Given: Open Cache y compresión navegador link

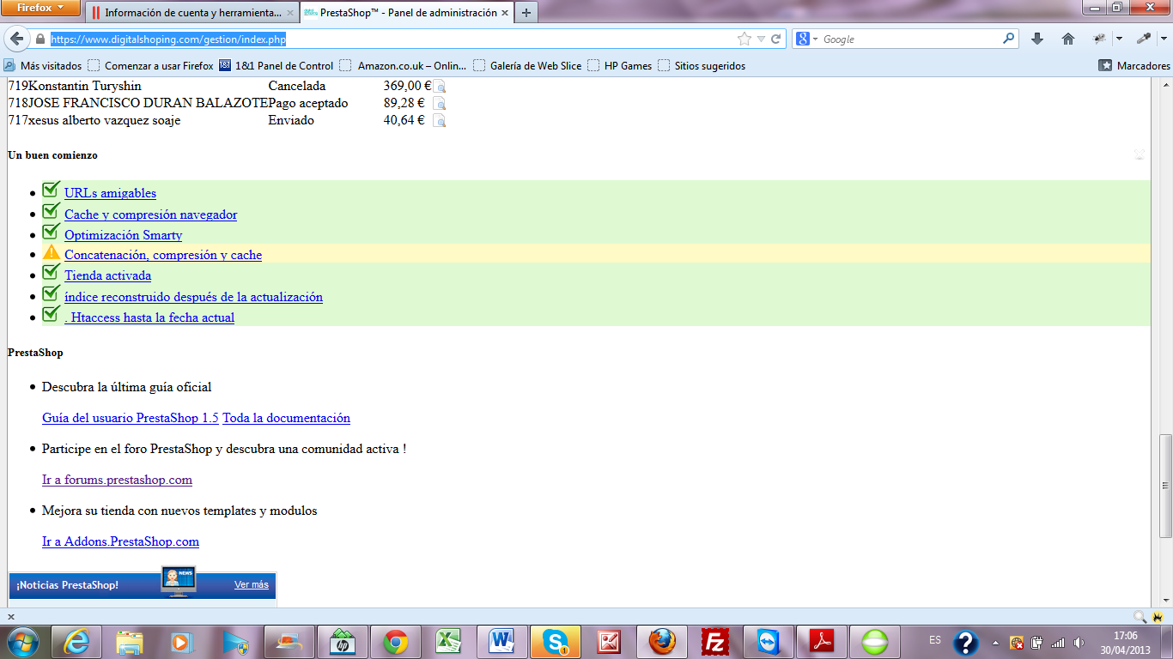Looking at the screenshot, I should click(150, 215).
